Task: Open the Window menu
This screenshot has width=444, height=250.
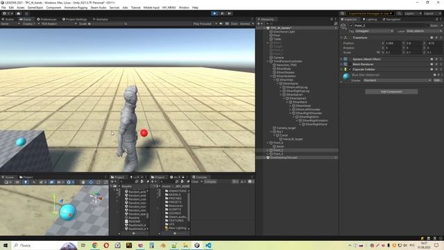Action: 184,8
